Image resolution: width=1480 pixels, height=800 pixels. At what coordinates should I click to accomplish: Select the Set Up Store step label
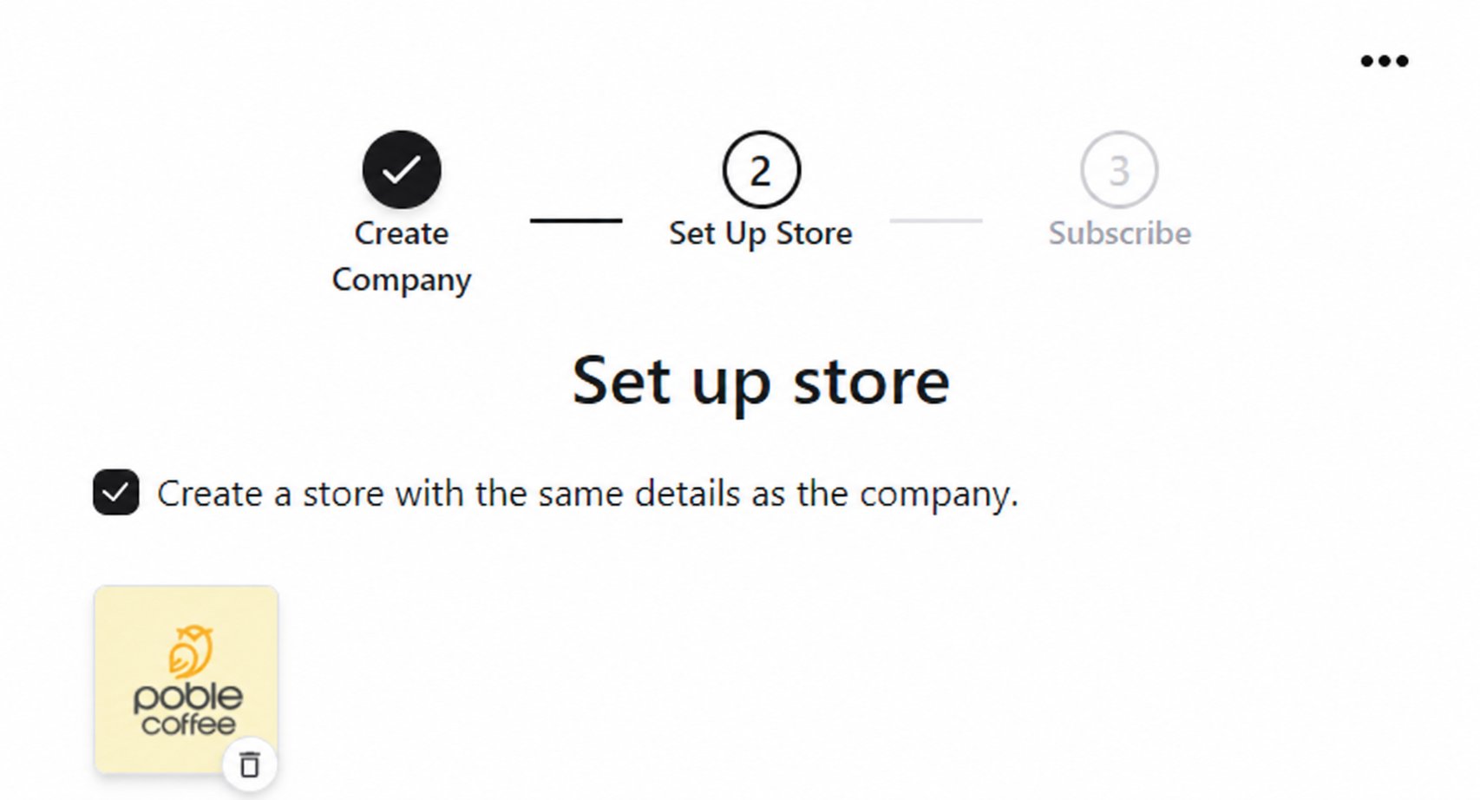(761, 233)
